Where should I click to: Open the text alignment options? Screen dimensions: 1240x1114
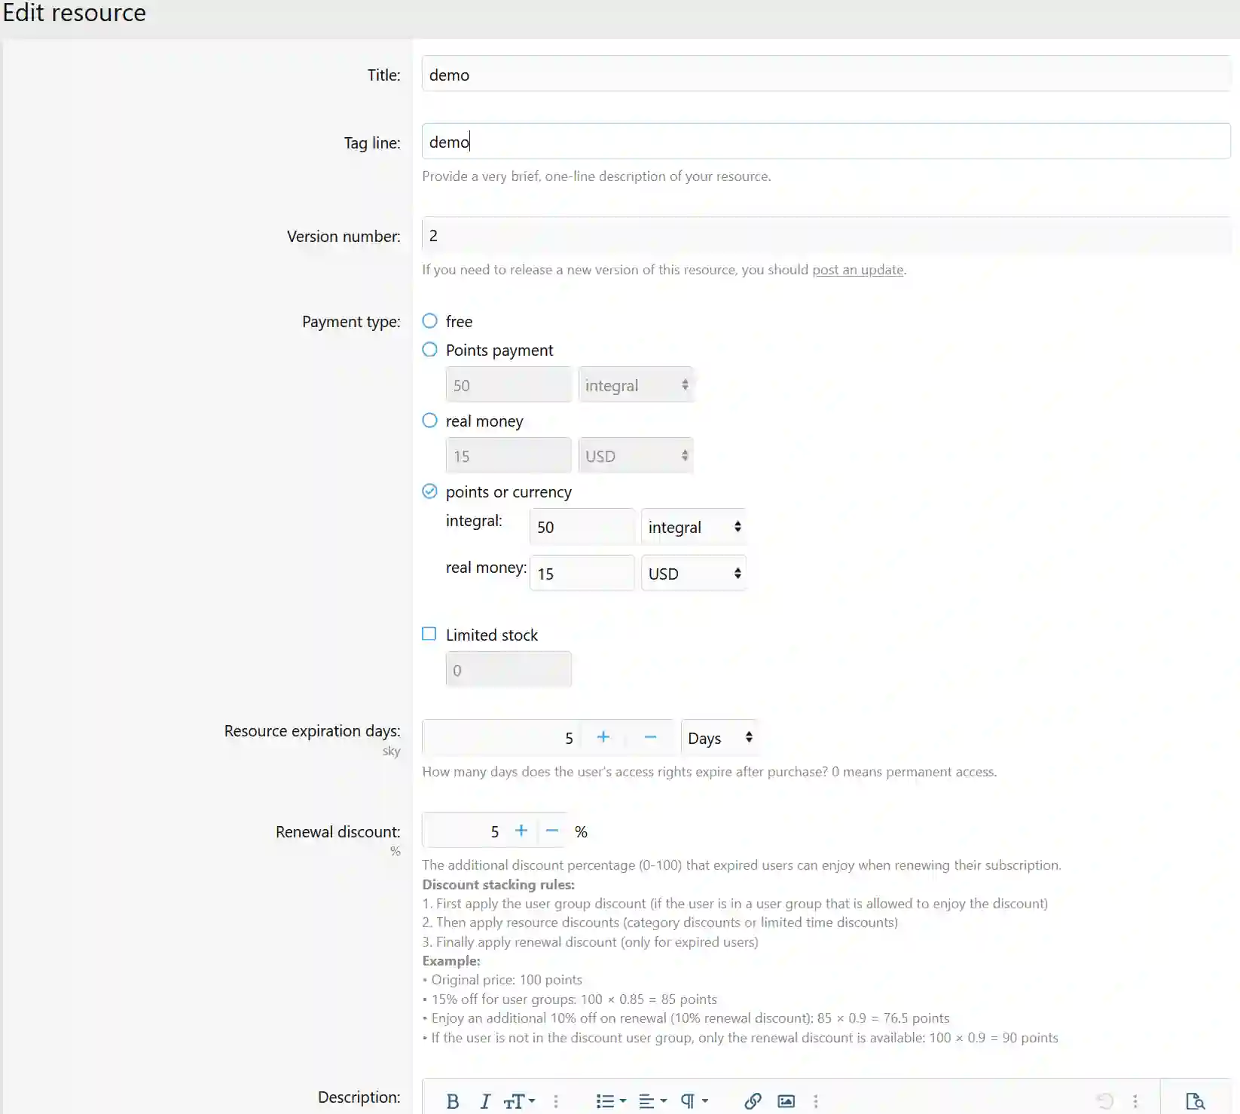click(652, 1101)
